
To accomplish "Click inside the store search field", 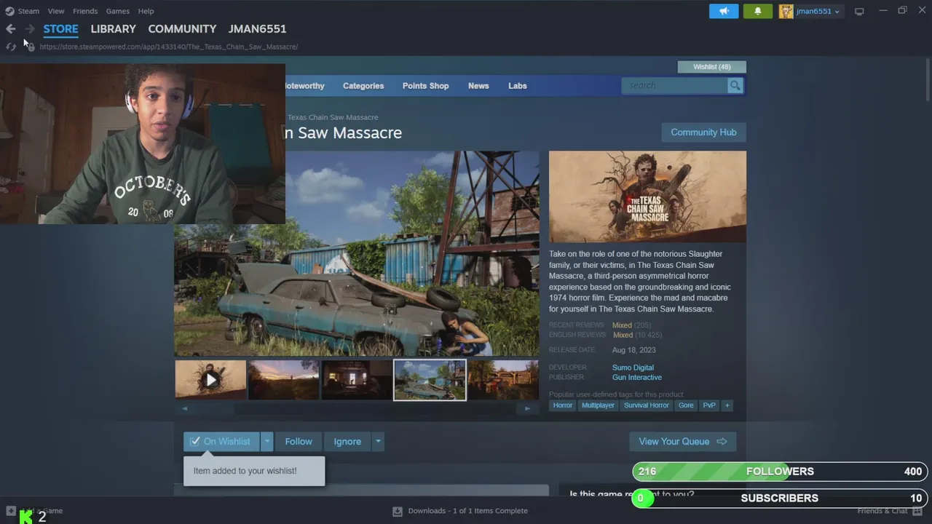I will click(674, 85).
